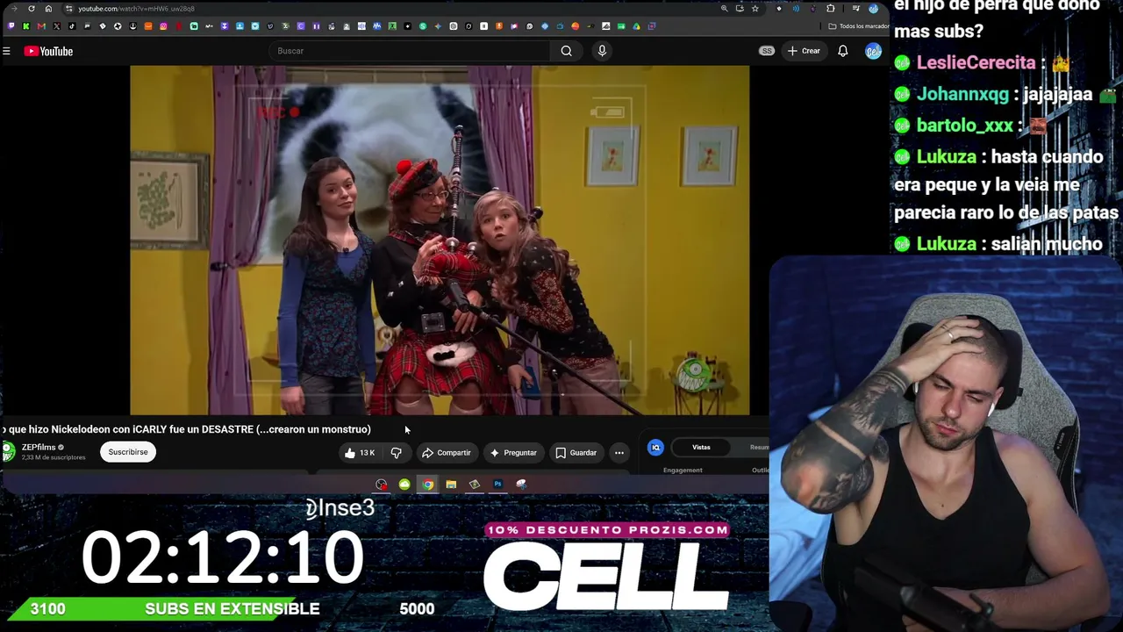Click the Engagement label
The height and width of the screenshot is (632, 1123).
[683, 470]
